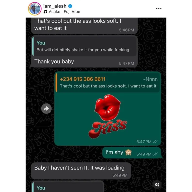Open the three-dot more options menu
Screen dimensions: 192x192
point(159,8)
